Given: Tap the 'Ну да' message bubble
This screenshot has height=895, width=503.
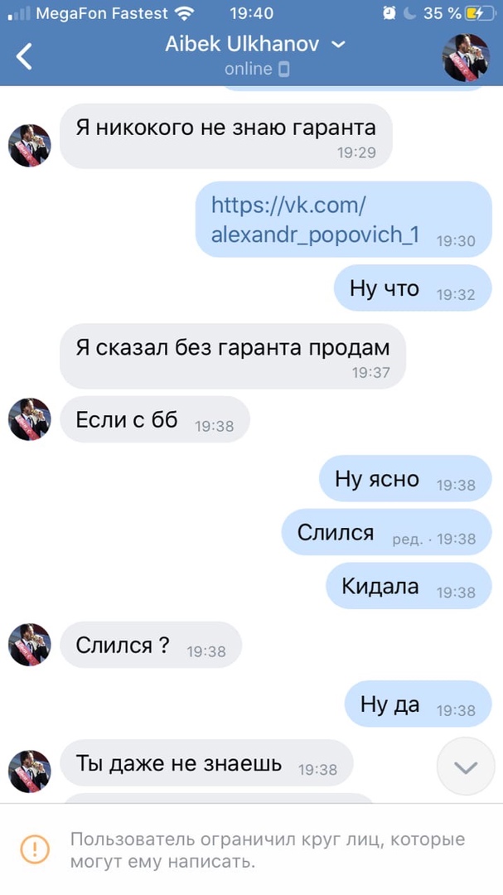Looking at the screenshot, I should [x=418, y=704].
